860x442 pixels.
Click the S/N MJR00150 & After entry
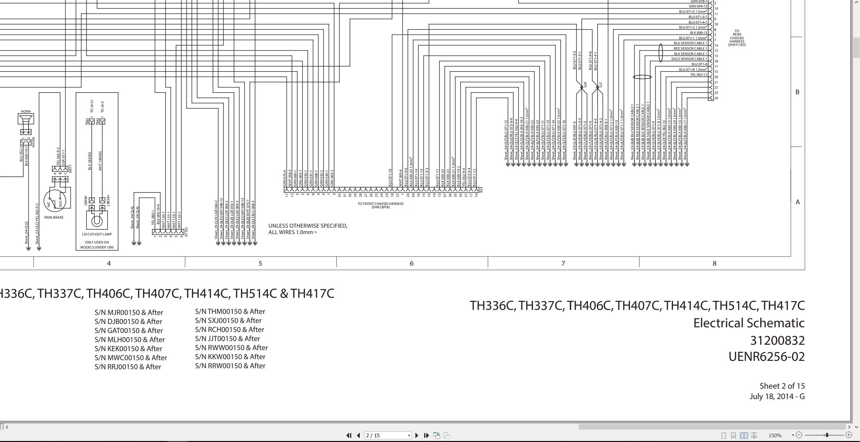click(129, 313)
